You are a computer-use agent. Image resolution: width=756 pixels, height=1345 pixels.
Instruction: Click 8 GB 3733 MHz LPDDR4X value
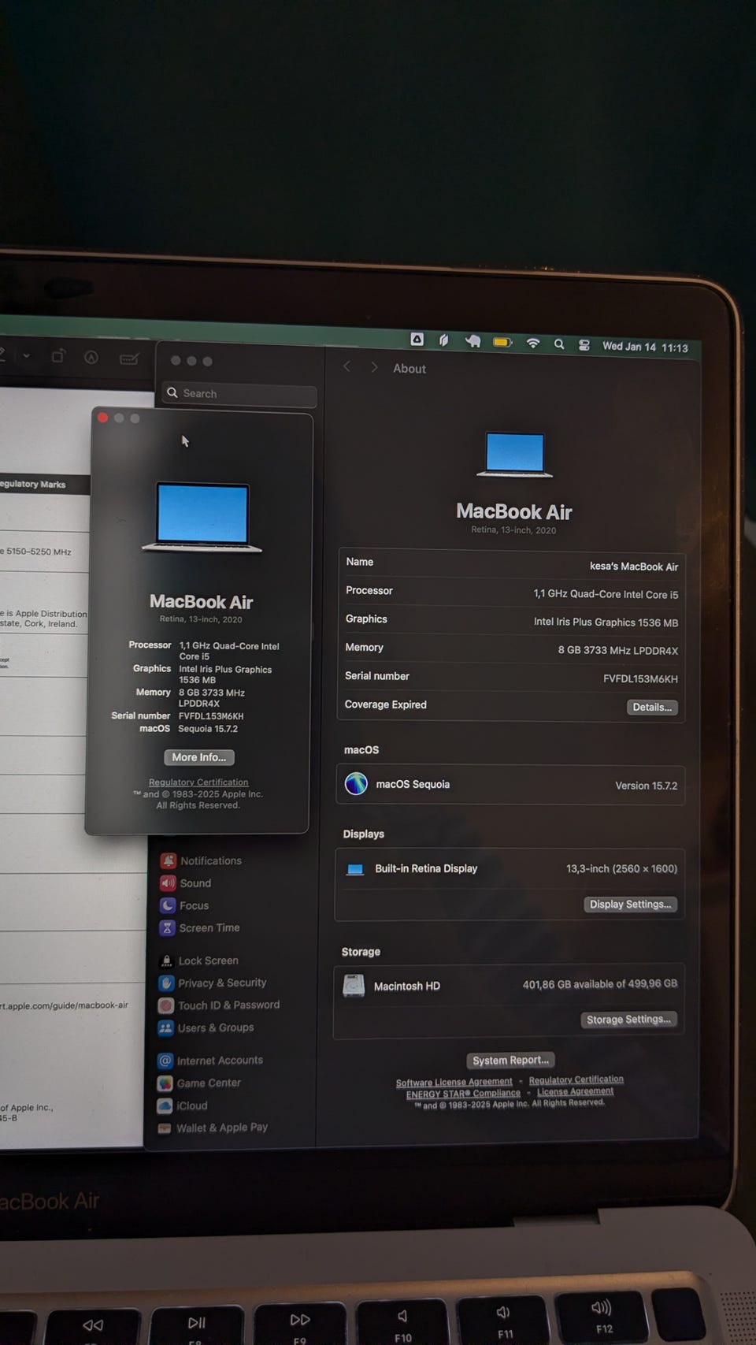click(x=618, y=650)
